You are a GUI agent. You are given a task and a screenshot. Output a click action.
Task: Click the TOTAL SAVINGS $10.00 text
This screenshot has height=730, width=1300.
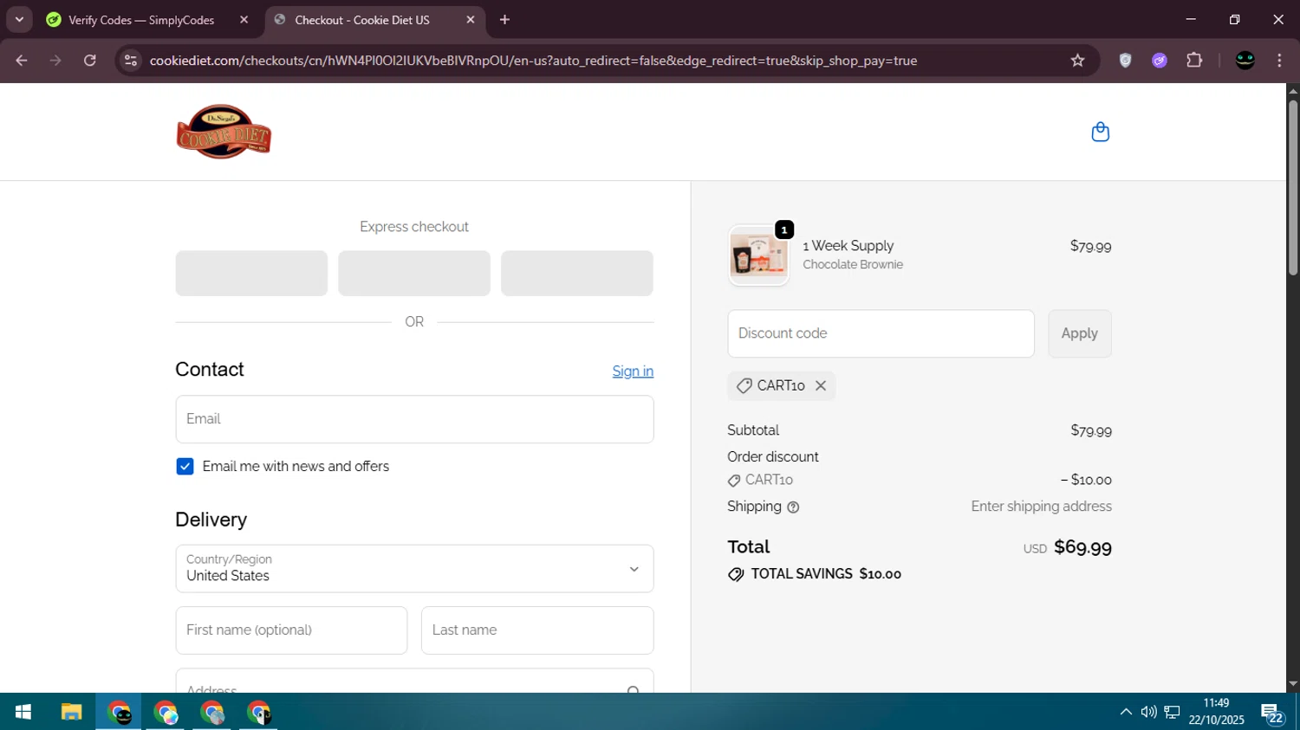(826, 574)
